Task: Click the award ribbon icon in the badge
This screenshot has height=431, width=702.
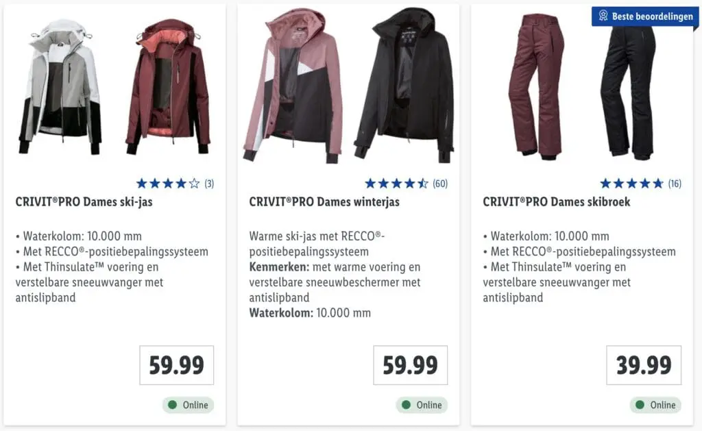Action: pos(603,16)
